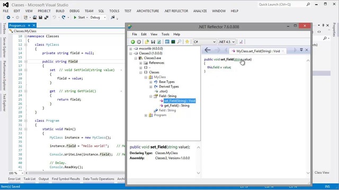Open an assembly using Reflector's folder icon

coord(147,42)
